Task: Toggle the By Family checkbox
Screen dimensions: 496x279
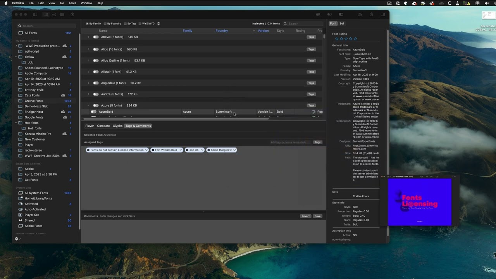Action: coord(87,24)
